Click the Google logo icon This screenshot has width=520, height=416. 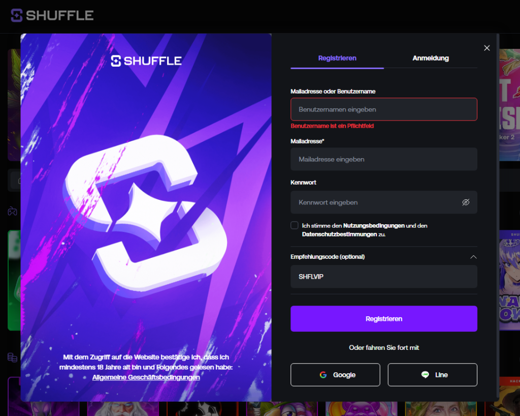323,375
